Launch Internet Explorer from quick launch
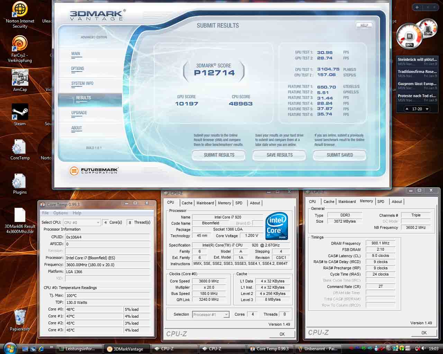The width and height of the screenshot is (443, 354). [41, 349]
